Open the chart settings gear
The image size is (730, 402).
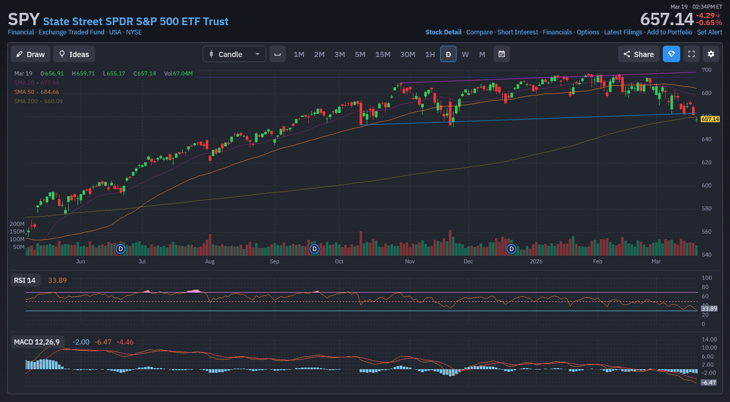point(711,54)
